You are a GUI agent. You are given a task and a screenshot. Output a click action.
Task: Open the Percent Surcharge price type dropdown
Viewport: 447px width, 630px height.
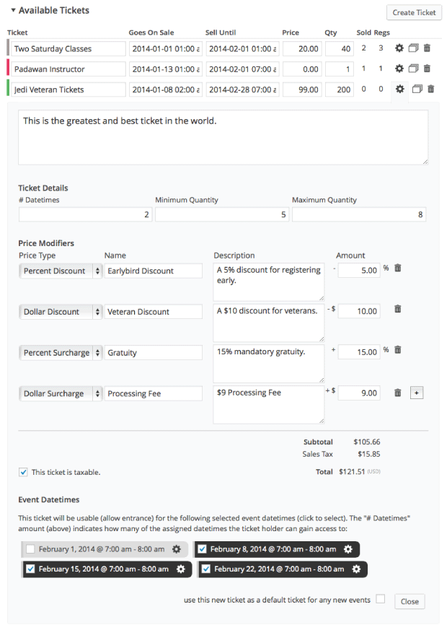(x=61, y=353)
